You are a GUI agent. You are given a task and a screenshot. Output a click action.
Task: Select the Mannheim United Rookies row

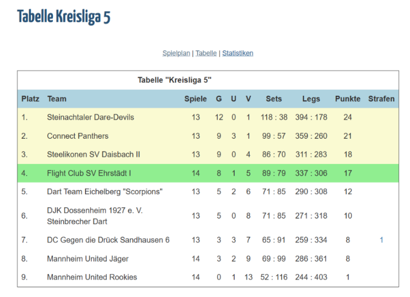pyautogui.click(x=208, y=277)
